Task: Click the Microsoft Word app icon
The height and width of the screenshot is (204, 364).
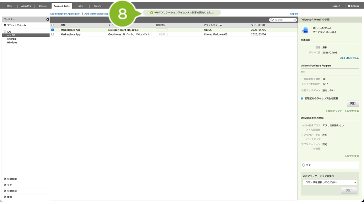Action: 305,30
